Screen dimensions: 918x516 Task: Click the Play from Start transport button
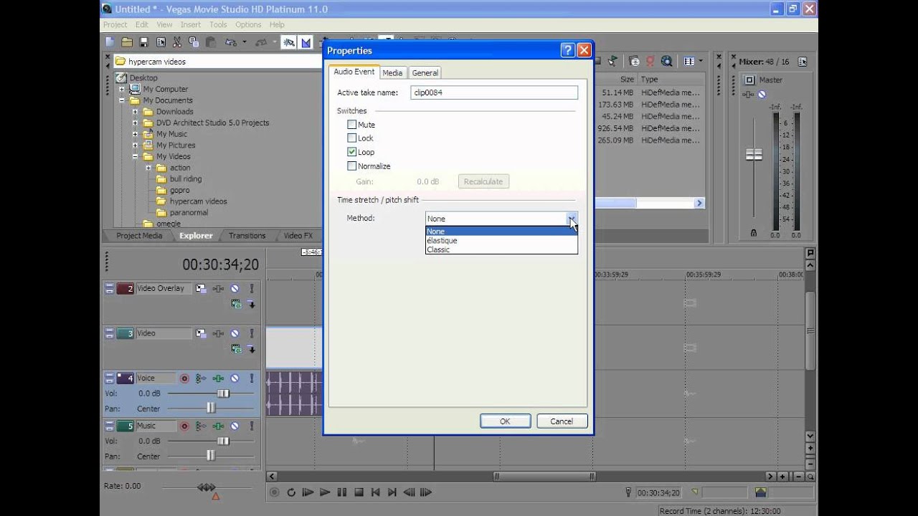pos(308,492)
